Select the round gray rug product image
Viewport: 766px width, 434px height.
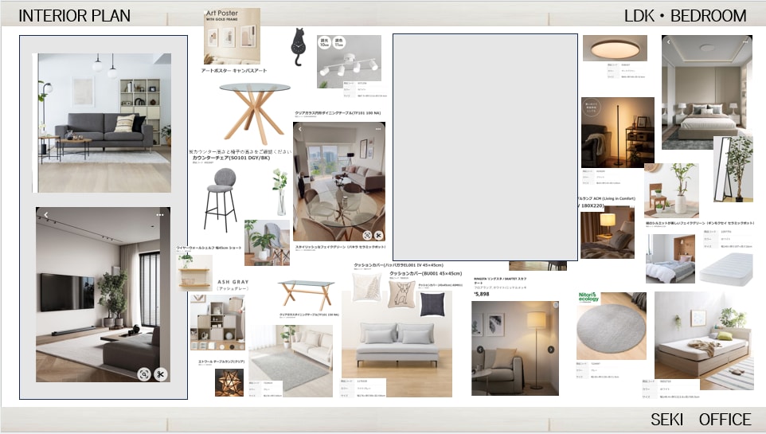coord(612,326)
